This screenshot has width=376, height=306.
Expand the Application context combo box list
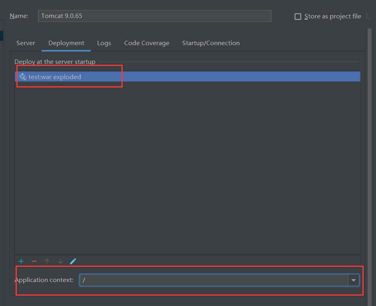point(354,280)
